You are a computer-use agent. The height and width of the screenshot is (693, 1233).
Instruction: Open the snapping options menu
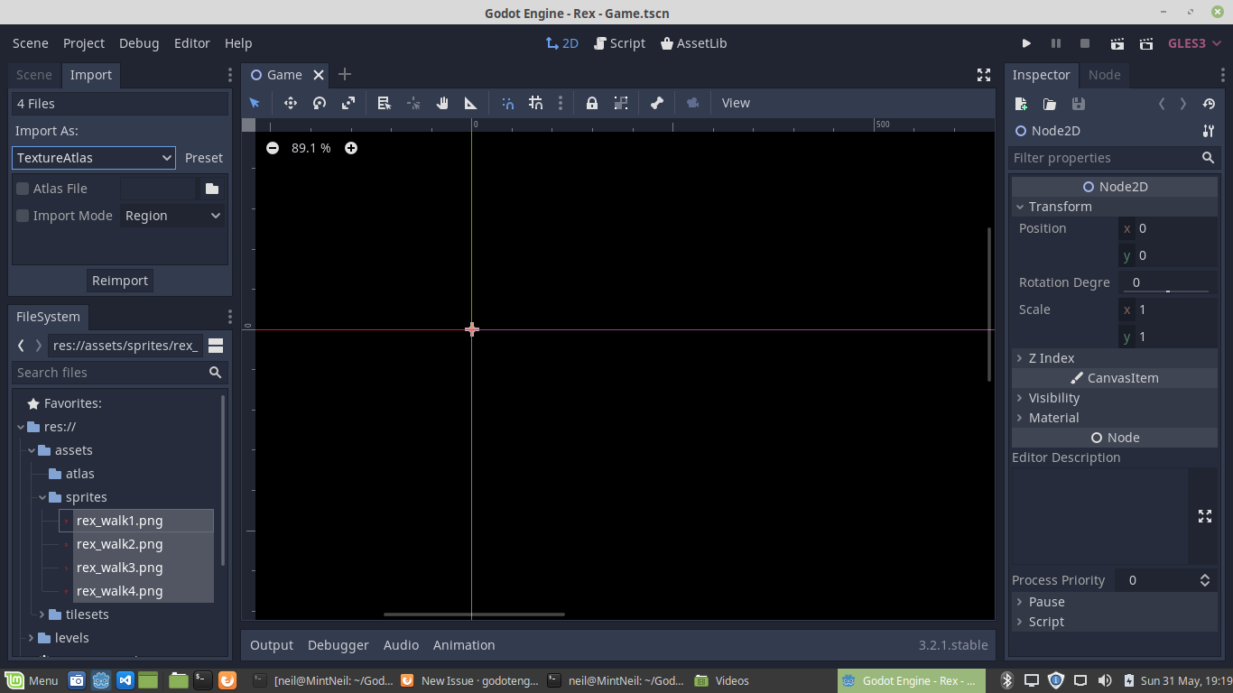point(561,103)
